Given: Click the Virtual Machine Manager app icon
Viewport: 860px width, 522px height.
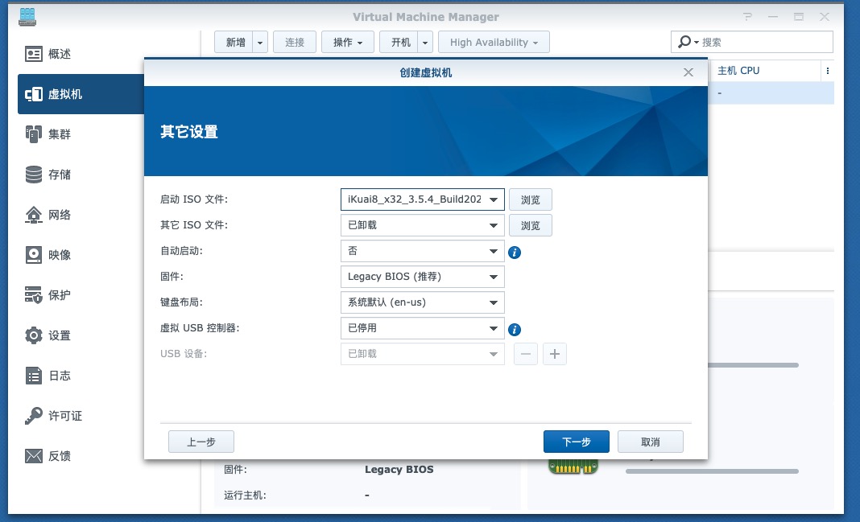Looking at the screenshot, I should pyautogui.click(x=27, y=17).
